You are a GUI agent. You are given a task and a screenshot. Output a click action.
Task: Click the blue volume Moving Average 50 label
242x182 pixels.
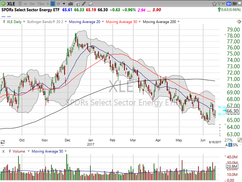click(47, 151)
